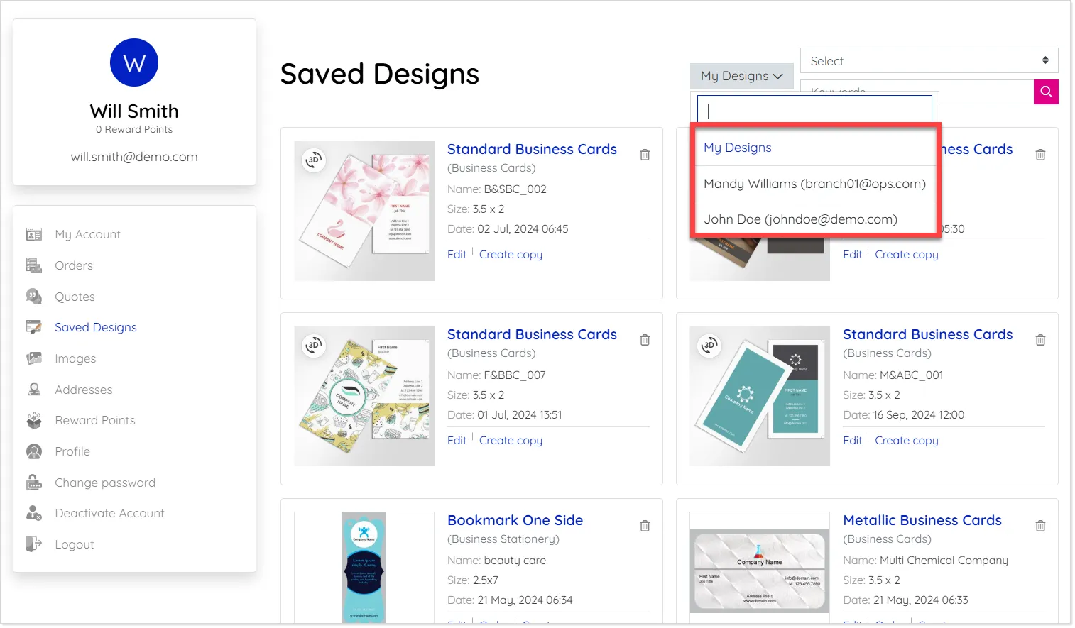
Task: Select Deactivate Account in sidebar
Action: point(109,513)
